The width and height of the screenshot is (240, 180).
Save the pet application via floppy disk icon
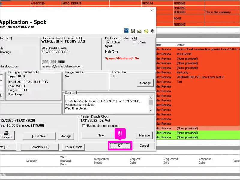coord(133,31)
